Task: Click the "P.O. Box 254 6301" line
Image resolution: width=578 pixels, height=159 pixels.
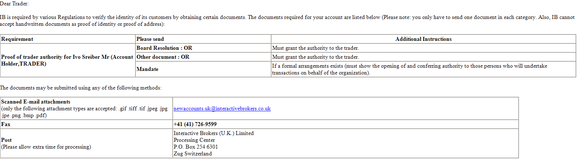Action: 196,147
